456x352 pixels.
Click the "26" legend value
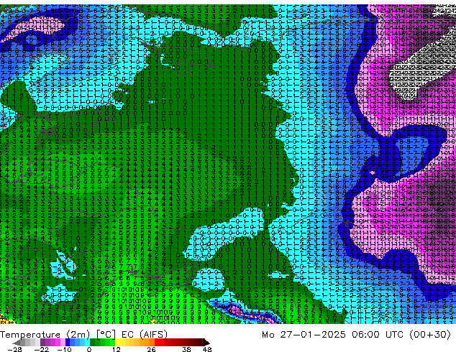(x=151, y=349)
